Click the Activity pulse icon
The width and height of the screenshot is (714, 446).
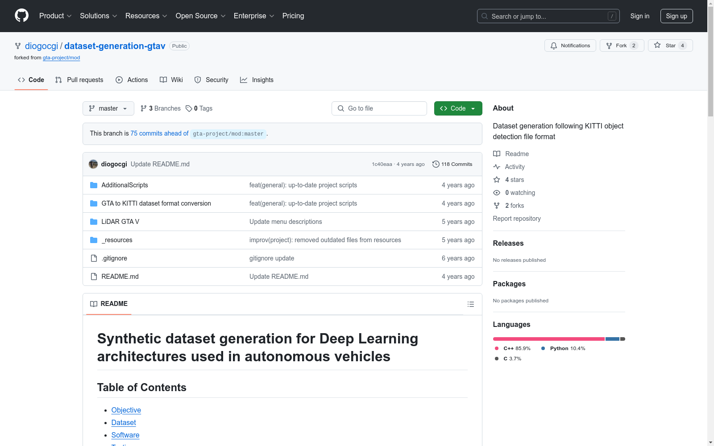(x=497, y=167)
